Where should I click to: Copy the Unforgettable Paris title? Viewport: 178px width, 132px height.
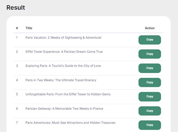pyautogui.click(x=150, y=97)
